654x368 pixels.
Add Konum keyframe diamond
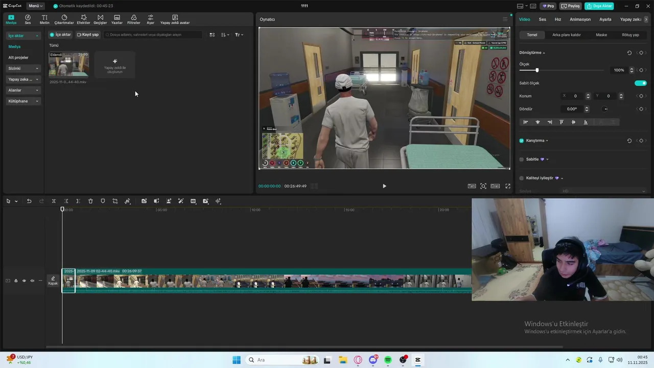(641, 96)
